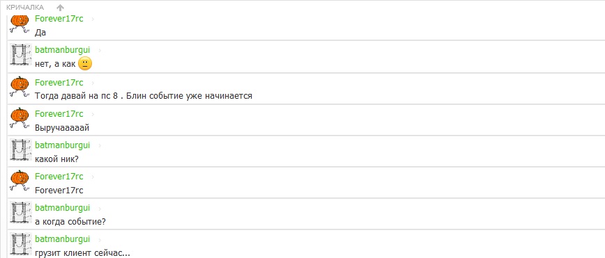Open Forever17rc username link above the nickname reply
The height and width of the screenshot is (258, 605).
[x=59, y=177]
